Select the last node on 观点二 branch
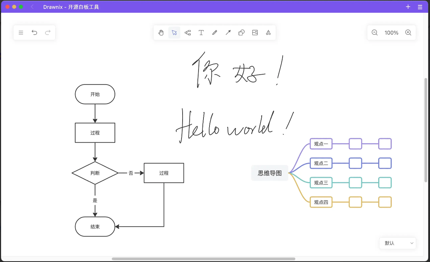This screenshot has width=430, height=262. coord(385,163)
